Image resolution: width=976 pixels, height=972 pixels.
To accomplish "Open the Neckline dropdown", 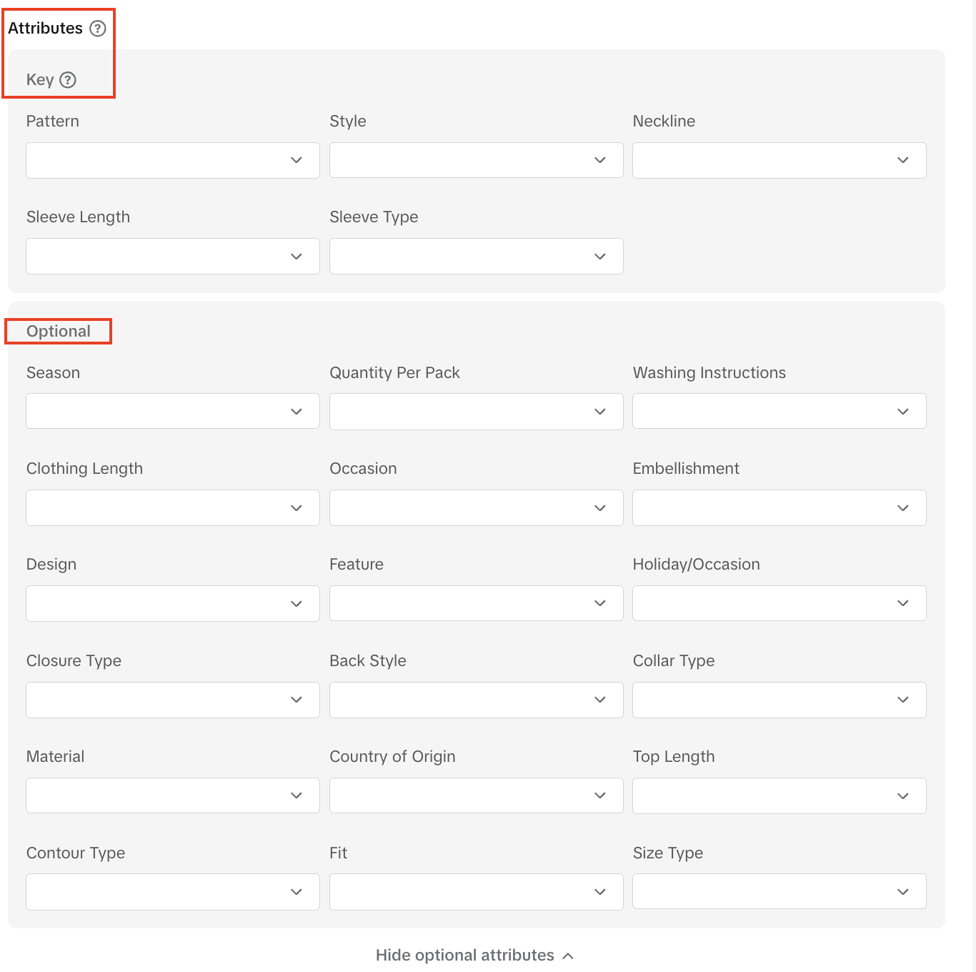I will point(779,160).
